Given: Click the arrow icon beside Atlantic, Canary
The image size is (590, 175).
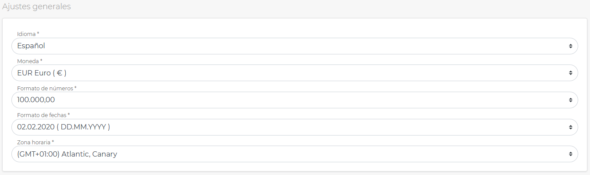Looking at the screenshot, I should click(x=570, y=154).
